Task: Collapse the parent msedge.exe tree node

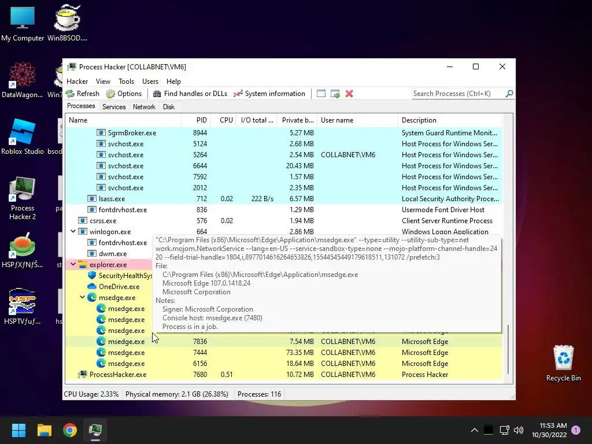Action: point(82,297)
